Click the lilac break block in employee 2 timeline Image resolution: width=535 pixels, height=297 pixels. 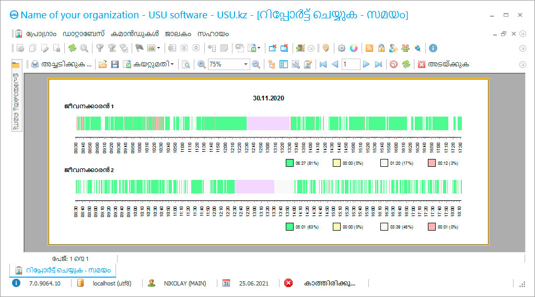click(254, 187)
